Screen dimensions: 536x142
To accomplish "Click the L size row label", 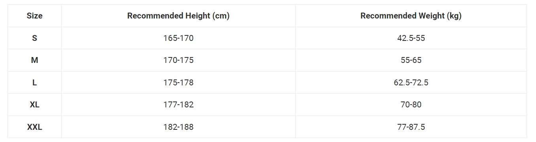I will coord(34,83).
